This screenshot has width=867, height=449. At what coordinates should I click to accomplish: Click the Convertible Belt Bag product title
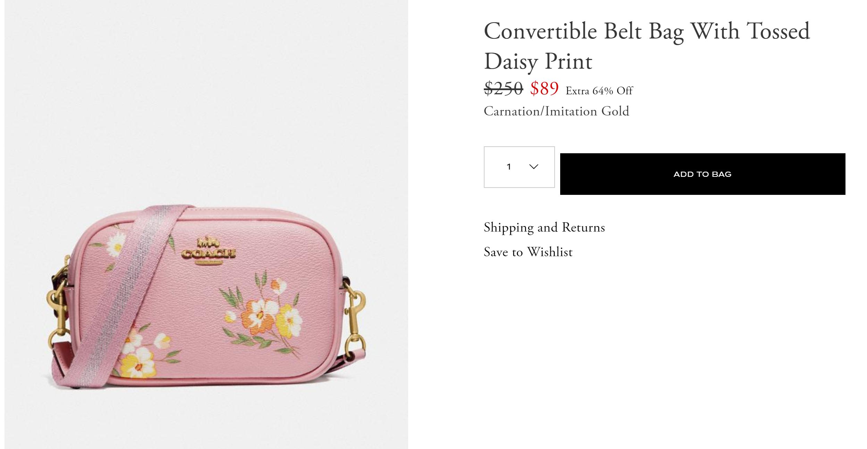point(646,46)
